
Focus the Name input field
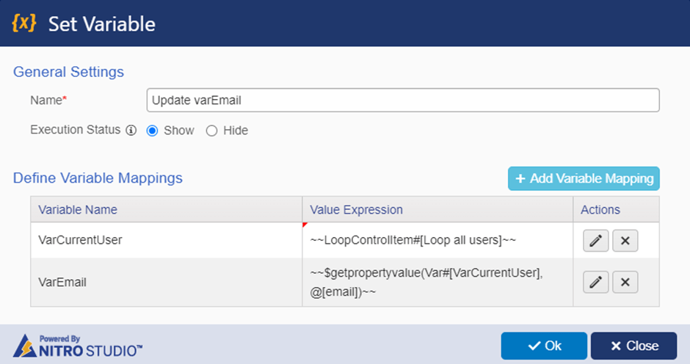click(403, 101)
